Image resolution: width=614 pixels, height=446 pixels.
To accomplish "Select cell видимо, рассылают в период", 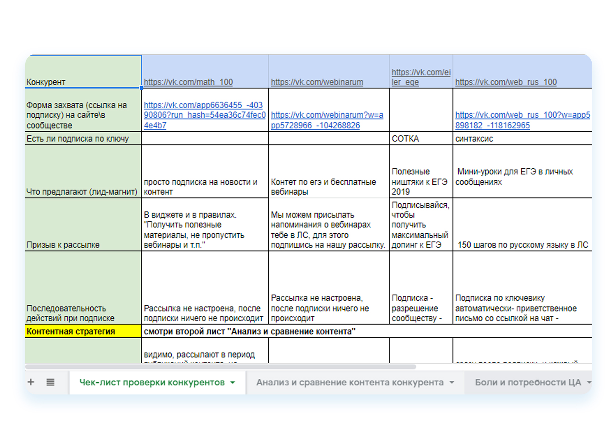I will pos(205,351).
